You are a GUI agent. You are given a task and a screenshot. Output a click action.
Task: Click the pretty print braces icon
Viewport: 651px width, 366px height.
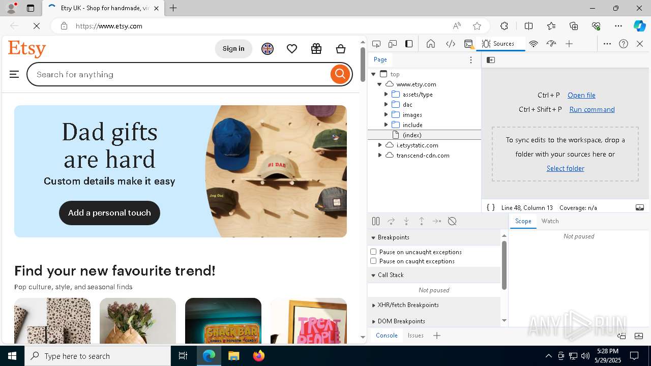pos(491,207)
